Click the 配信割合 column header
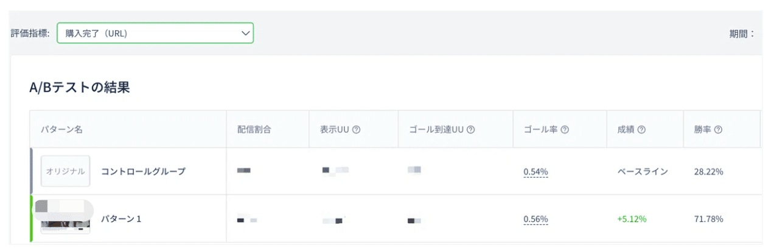Image resolution: width=774 pixels, height=251 pixels. pyautogui.click(x=254, y=130)
